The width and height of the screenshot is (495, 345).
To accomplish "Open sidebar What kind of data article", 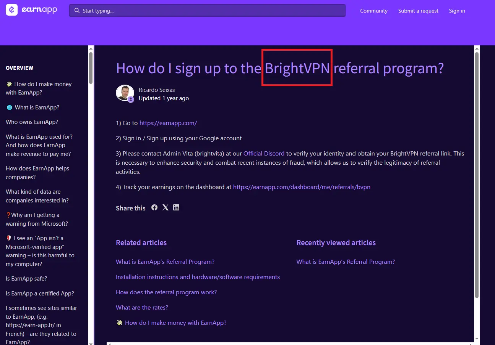I will point(37,196).
